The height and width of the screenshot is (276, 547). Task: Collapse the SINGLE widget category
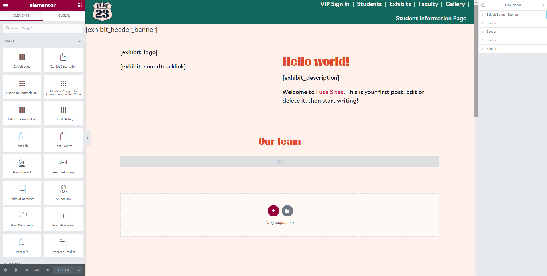pyautogui.click(x=80, y=41)
